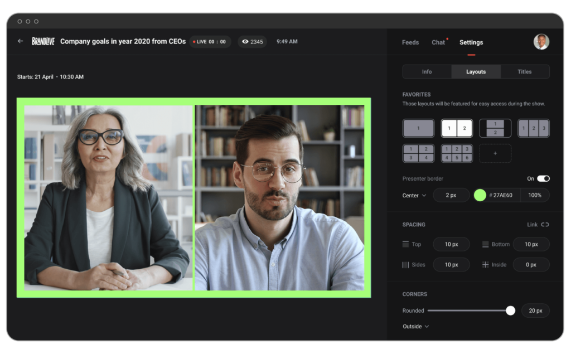
Task: Add a new favorite layout
Action: click(495, 153)
